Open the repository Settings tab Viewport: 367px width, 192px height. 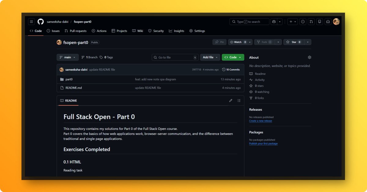[197, 31]
